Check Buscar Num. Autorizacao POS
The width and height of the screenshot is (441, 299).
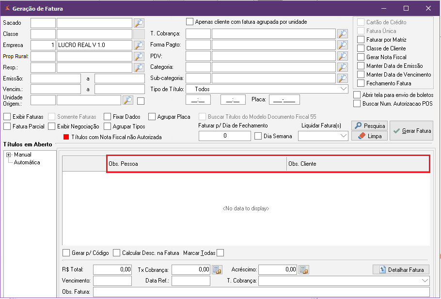click(x=357, y=104)
